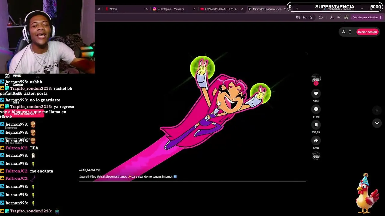The image size is (385, 216).
Task: Click Reiniciar para actualizar button
Action: (365, 17)
